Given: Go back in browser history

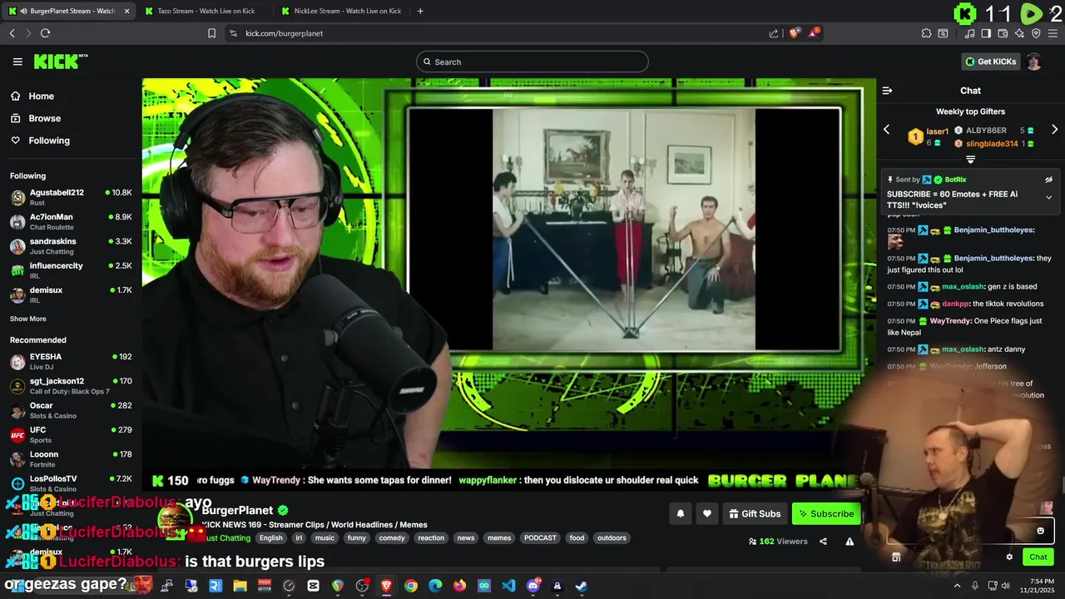Looking at the screenshot, I should tap(12, 33).
